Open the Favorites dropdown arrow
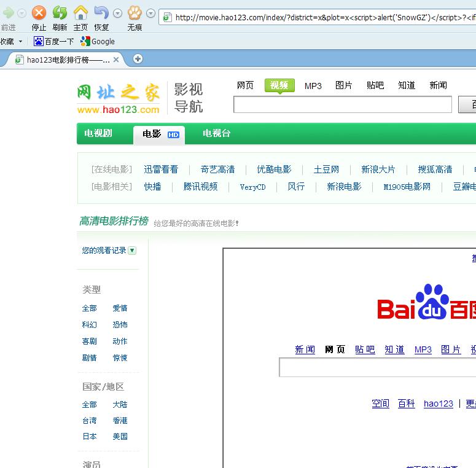The image size is (476, 468). click(20, 41)
